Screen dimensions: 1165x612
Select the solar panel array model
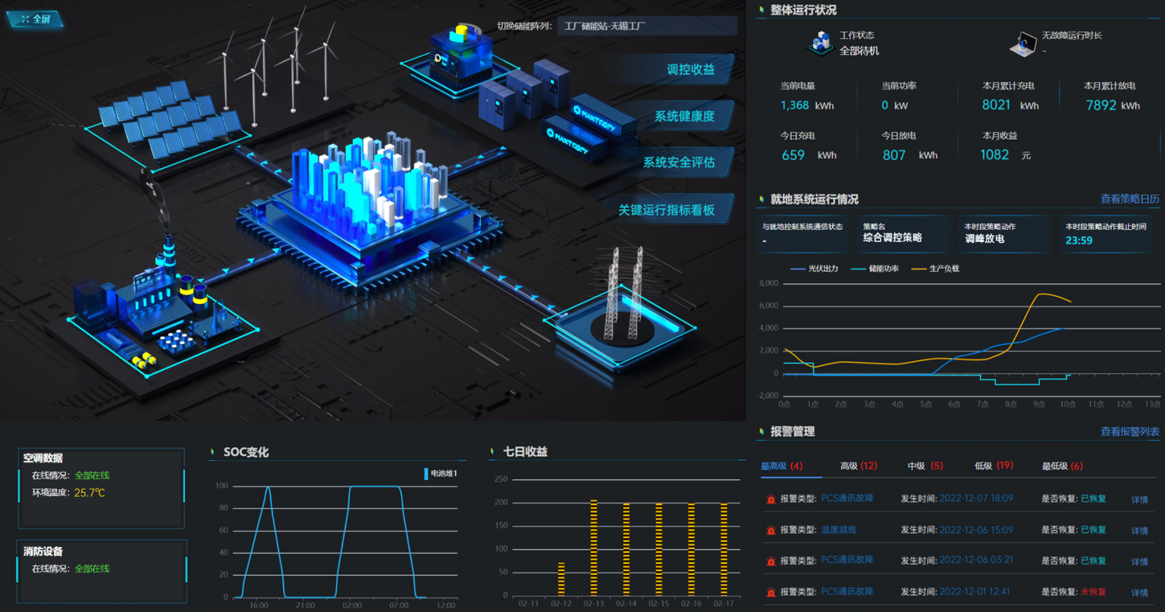tap(168, 120)
